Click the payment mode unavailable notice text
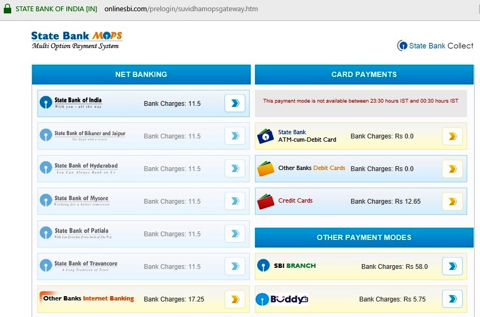Screen dimensions: 480x317 point(361,101)
